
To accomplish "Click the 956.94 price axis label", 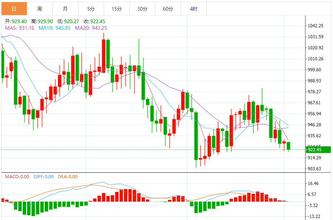I will click(x=315, y=114).
